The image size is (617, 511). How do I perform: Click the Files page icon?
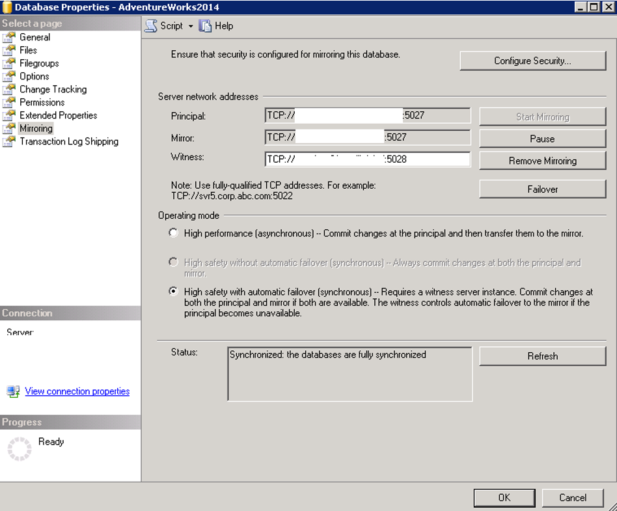(8, 50)
